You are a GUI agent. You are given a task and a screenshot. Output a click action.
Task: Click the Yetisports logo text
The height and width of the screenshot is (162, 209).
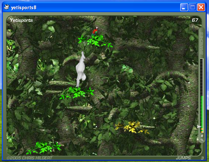21,20
